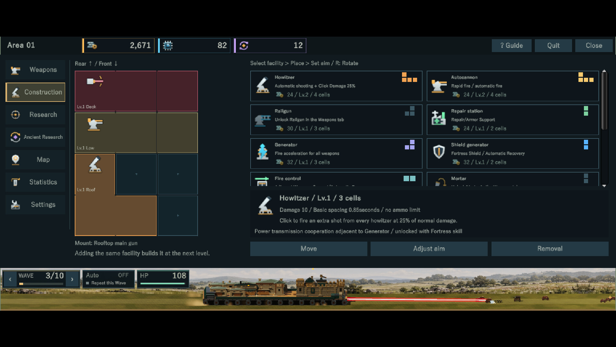The width and height of the screenshot is (616, 347).
Task: Select the autocannon placed on Lv.1 Low
Action: click(95, 124)
